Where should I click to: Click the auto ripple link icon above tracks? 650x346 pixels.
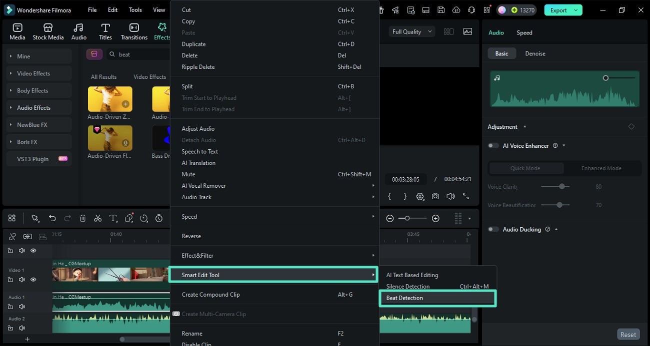tap(27, 237)
